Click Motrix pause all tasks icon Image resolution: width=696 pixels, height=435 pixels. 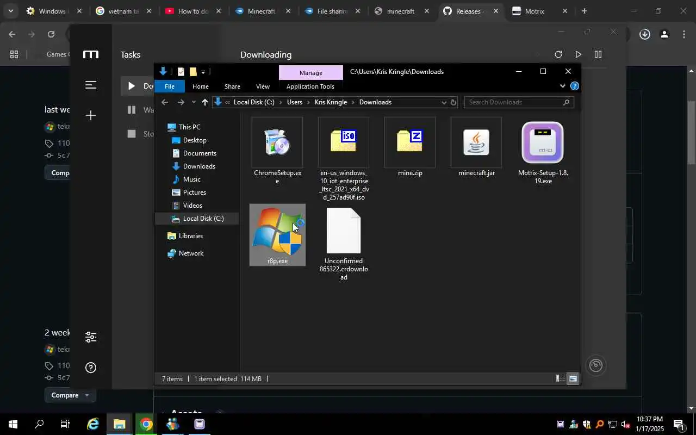click(x=598, y=54)
